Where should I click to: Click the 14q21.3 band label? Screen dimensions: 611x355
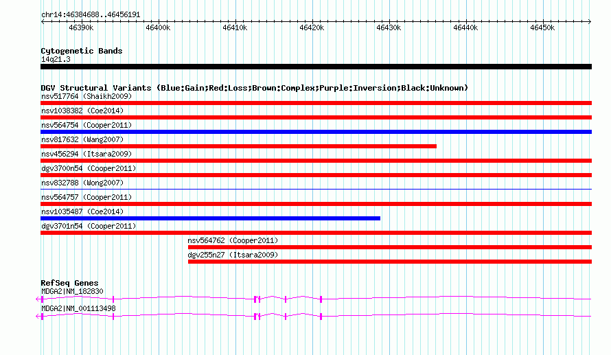pos(56,59)
